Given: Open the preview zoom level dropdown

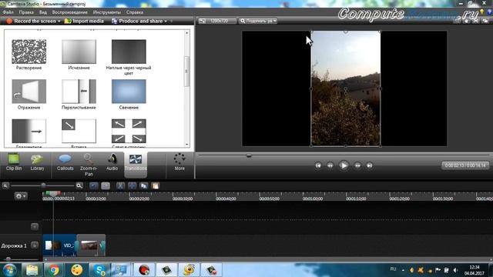Looking at the screenshot, I should tap(258, 21).
